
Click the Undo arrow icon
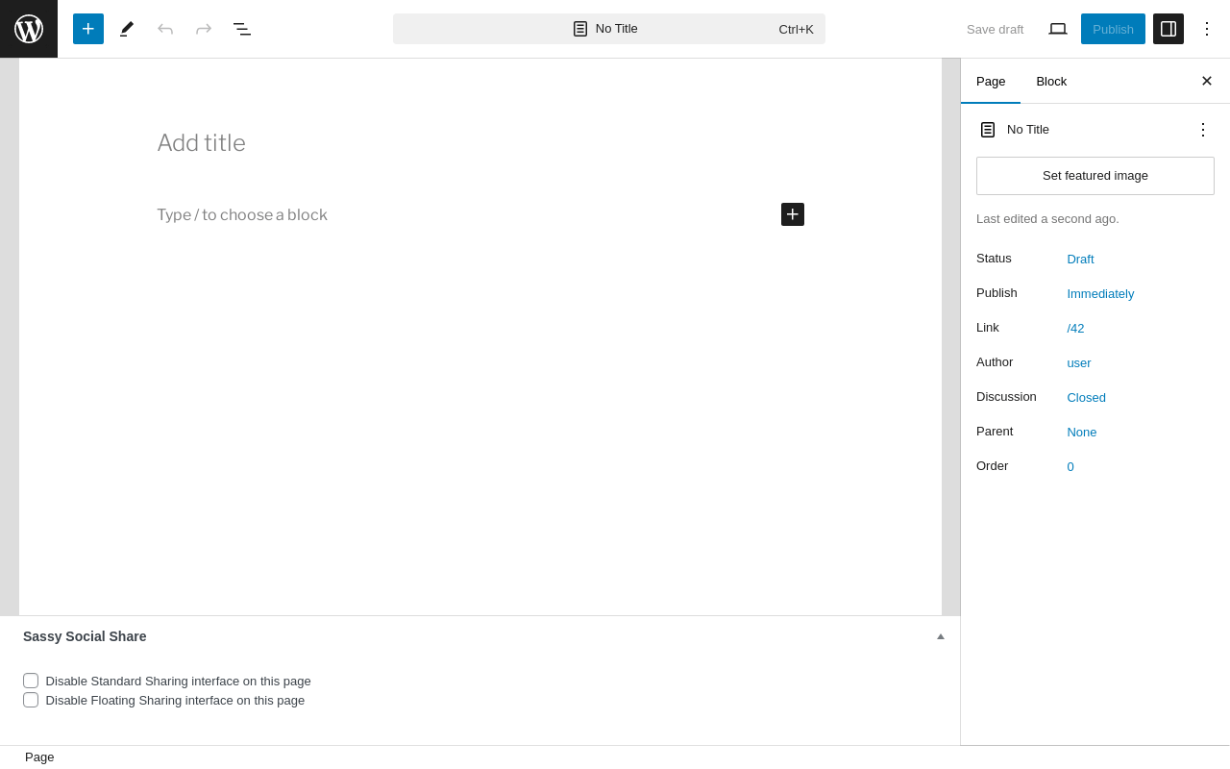[x=165, y=29]
